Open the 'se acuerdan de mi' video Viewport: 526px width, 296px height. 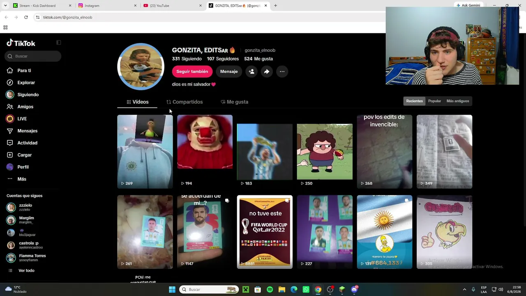205,232
